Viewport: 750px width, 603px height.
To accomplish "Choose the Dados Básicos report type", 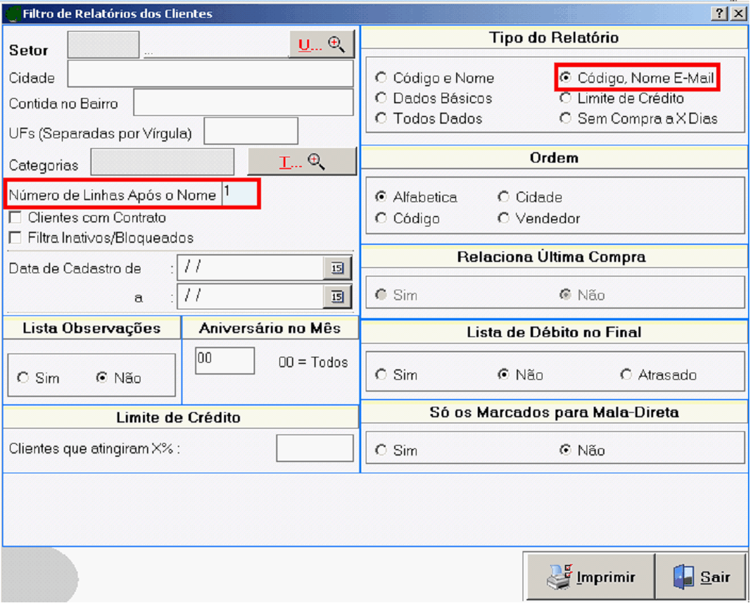I will [x=381, y=99].
